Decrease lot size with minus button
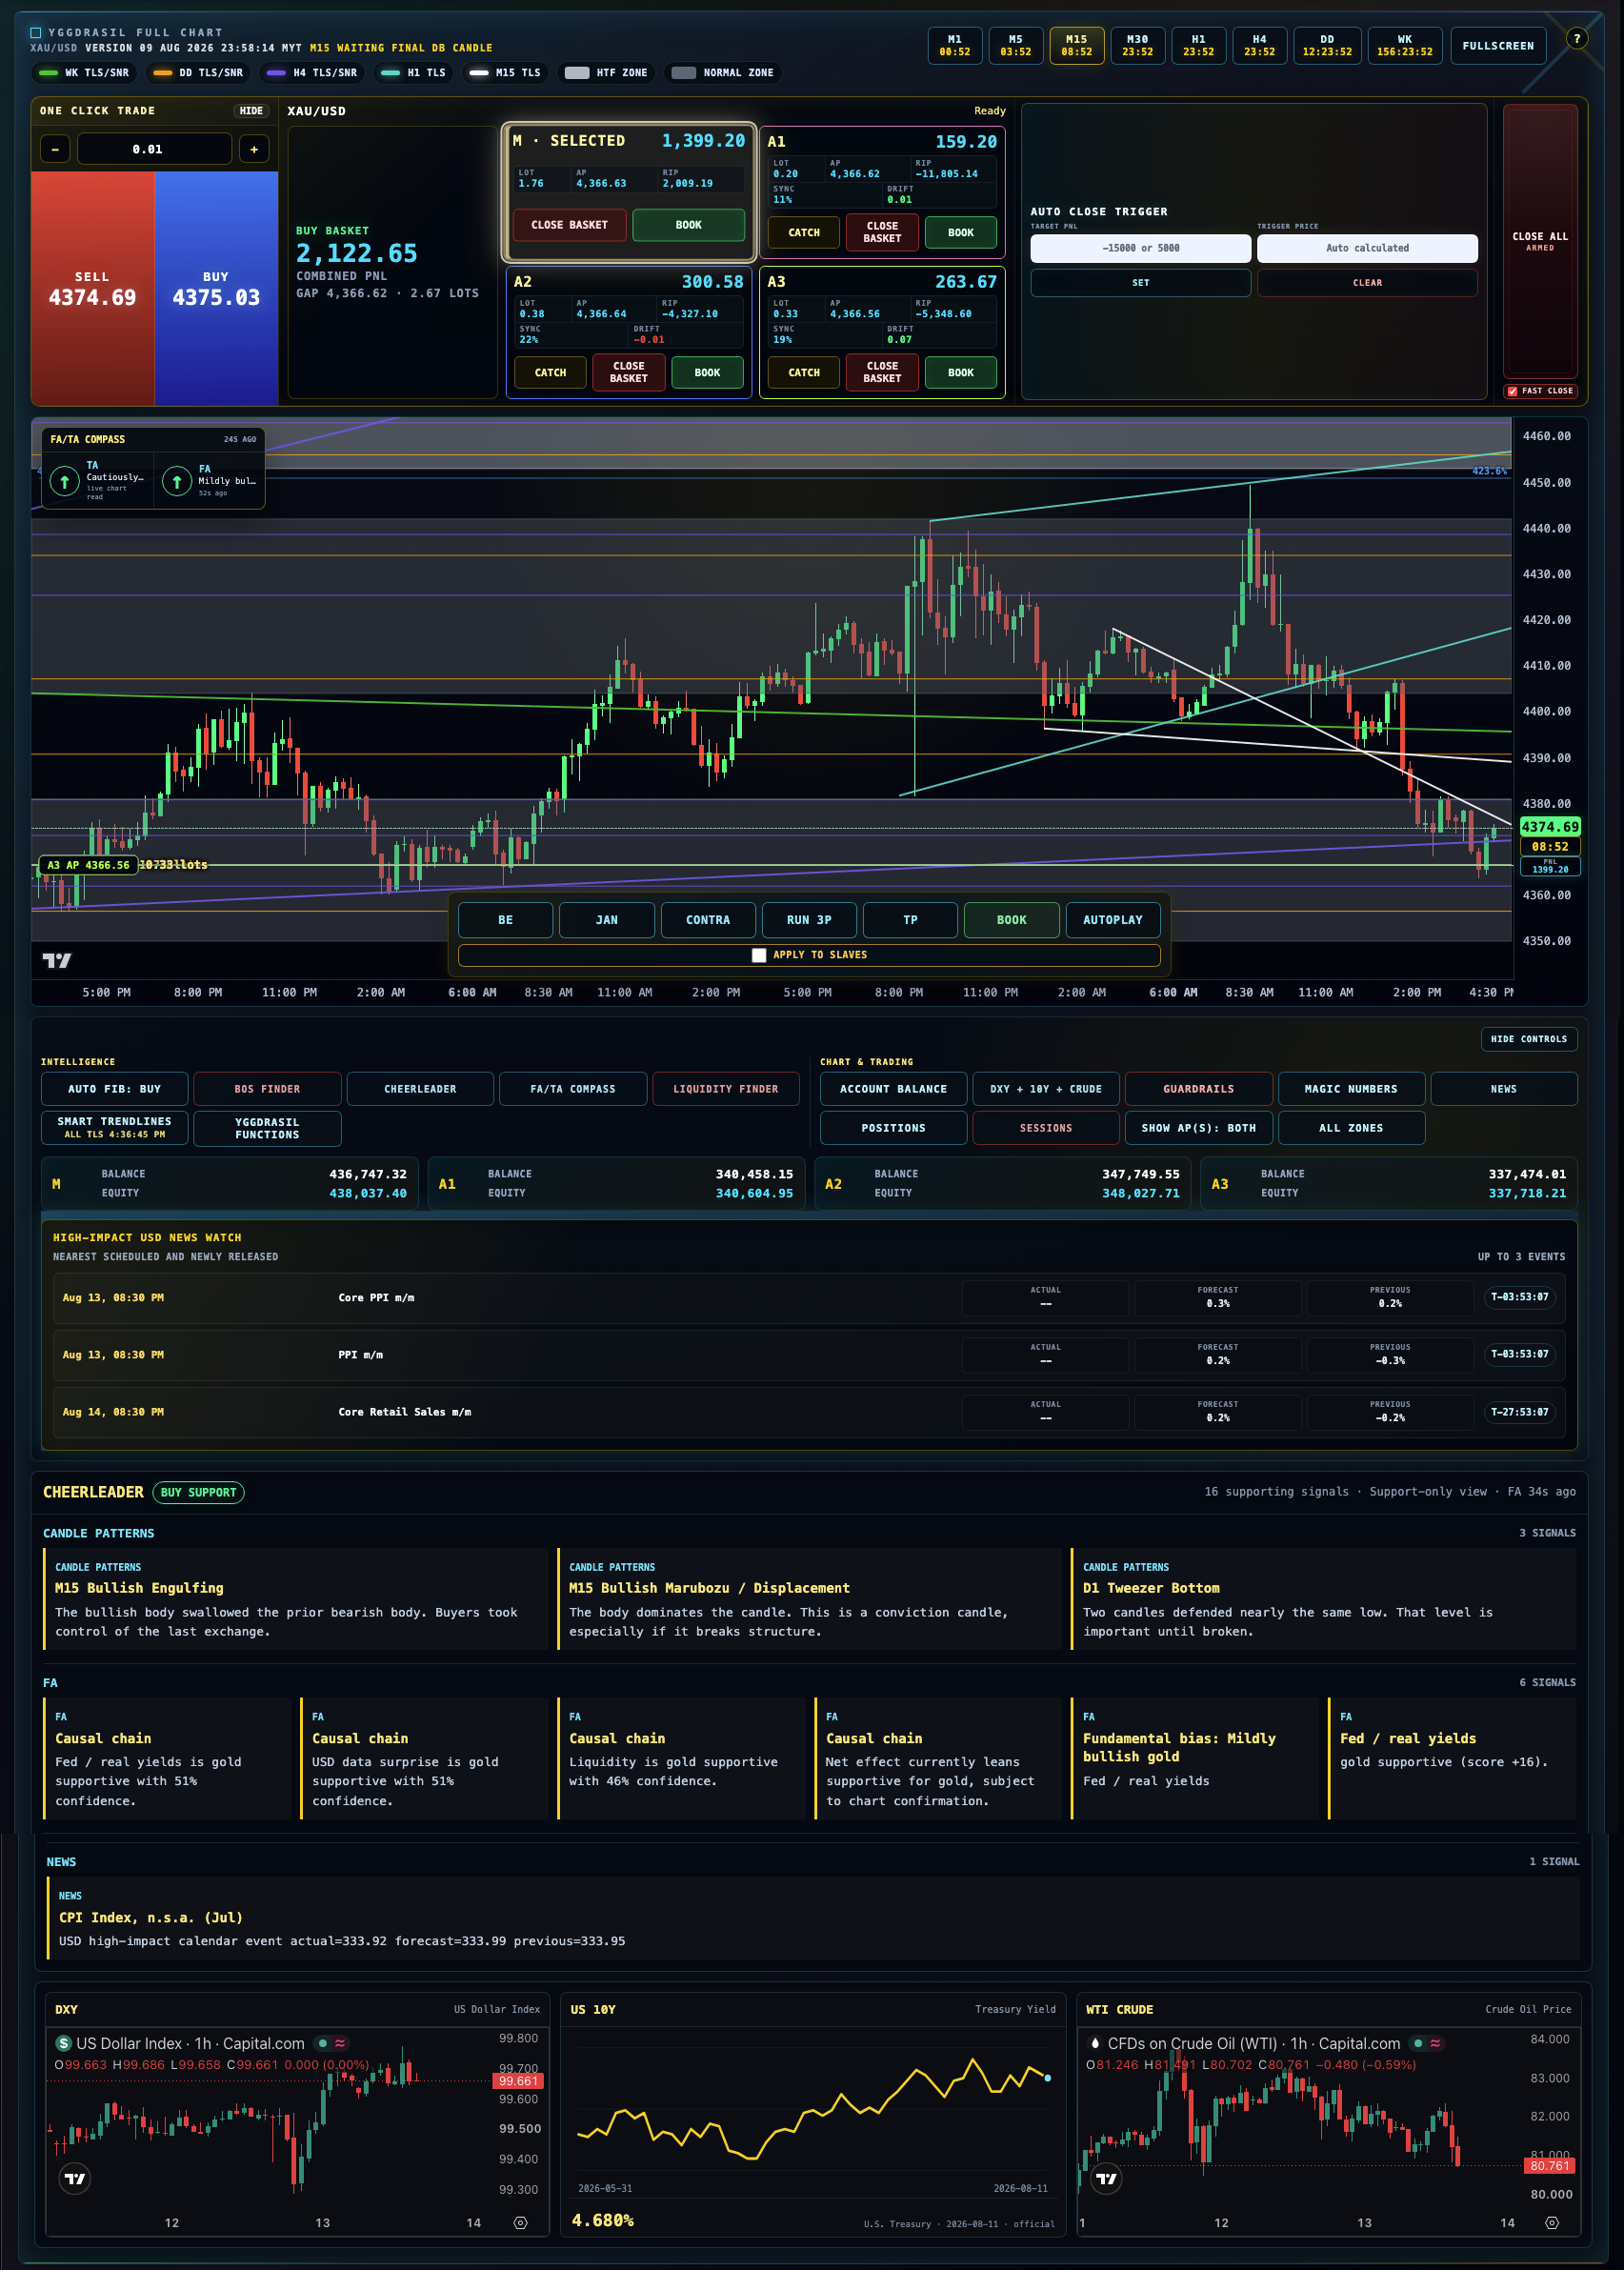The height and width of the screenshot is (2270, 1624). tap(55, 149)
